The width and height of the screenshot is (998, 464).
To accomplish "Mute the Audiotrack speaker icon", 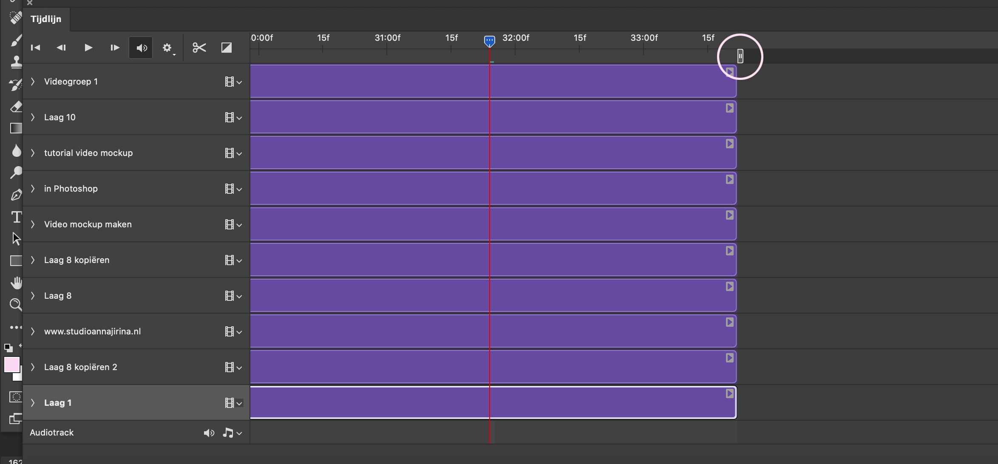I will click(x=209, y=433).
